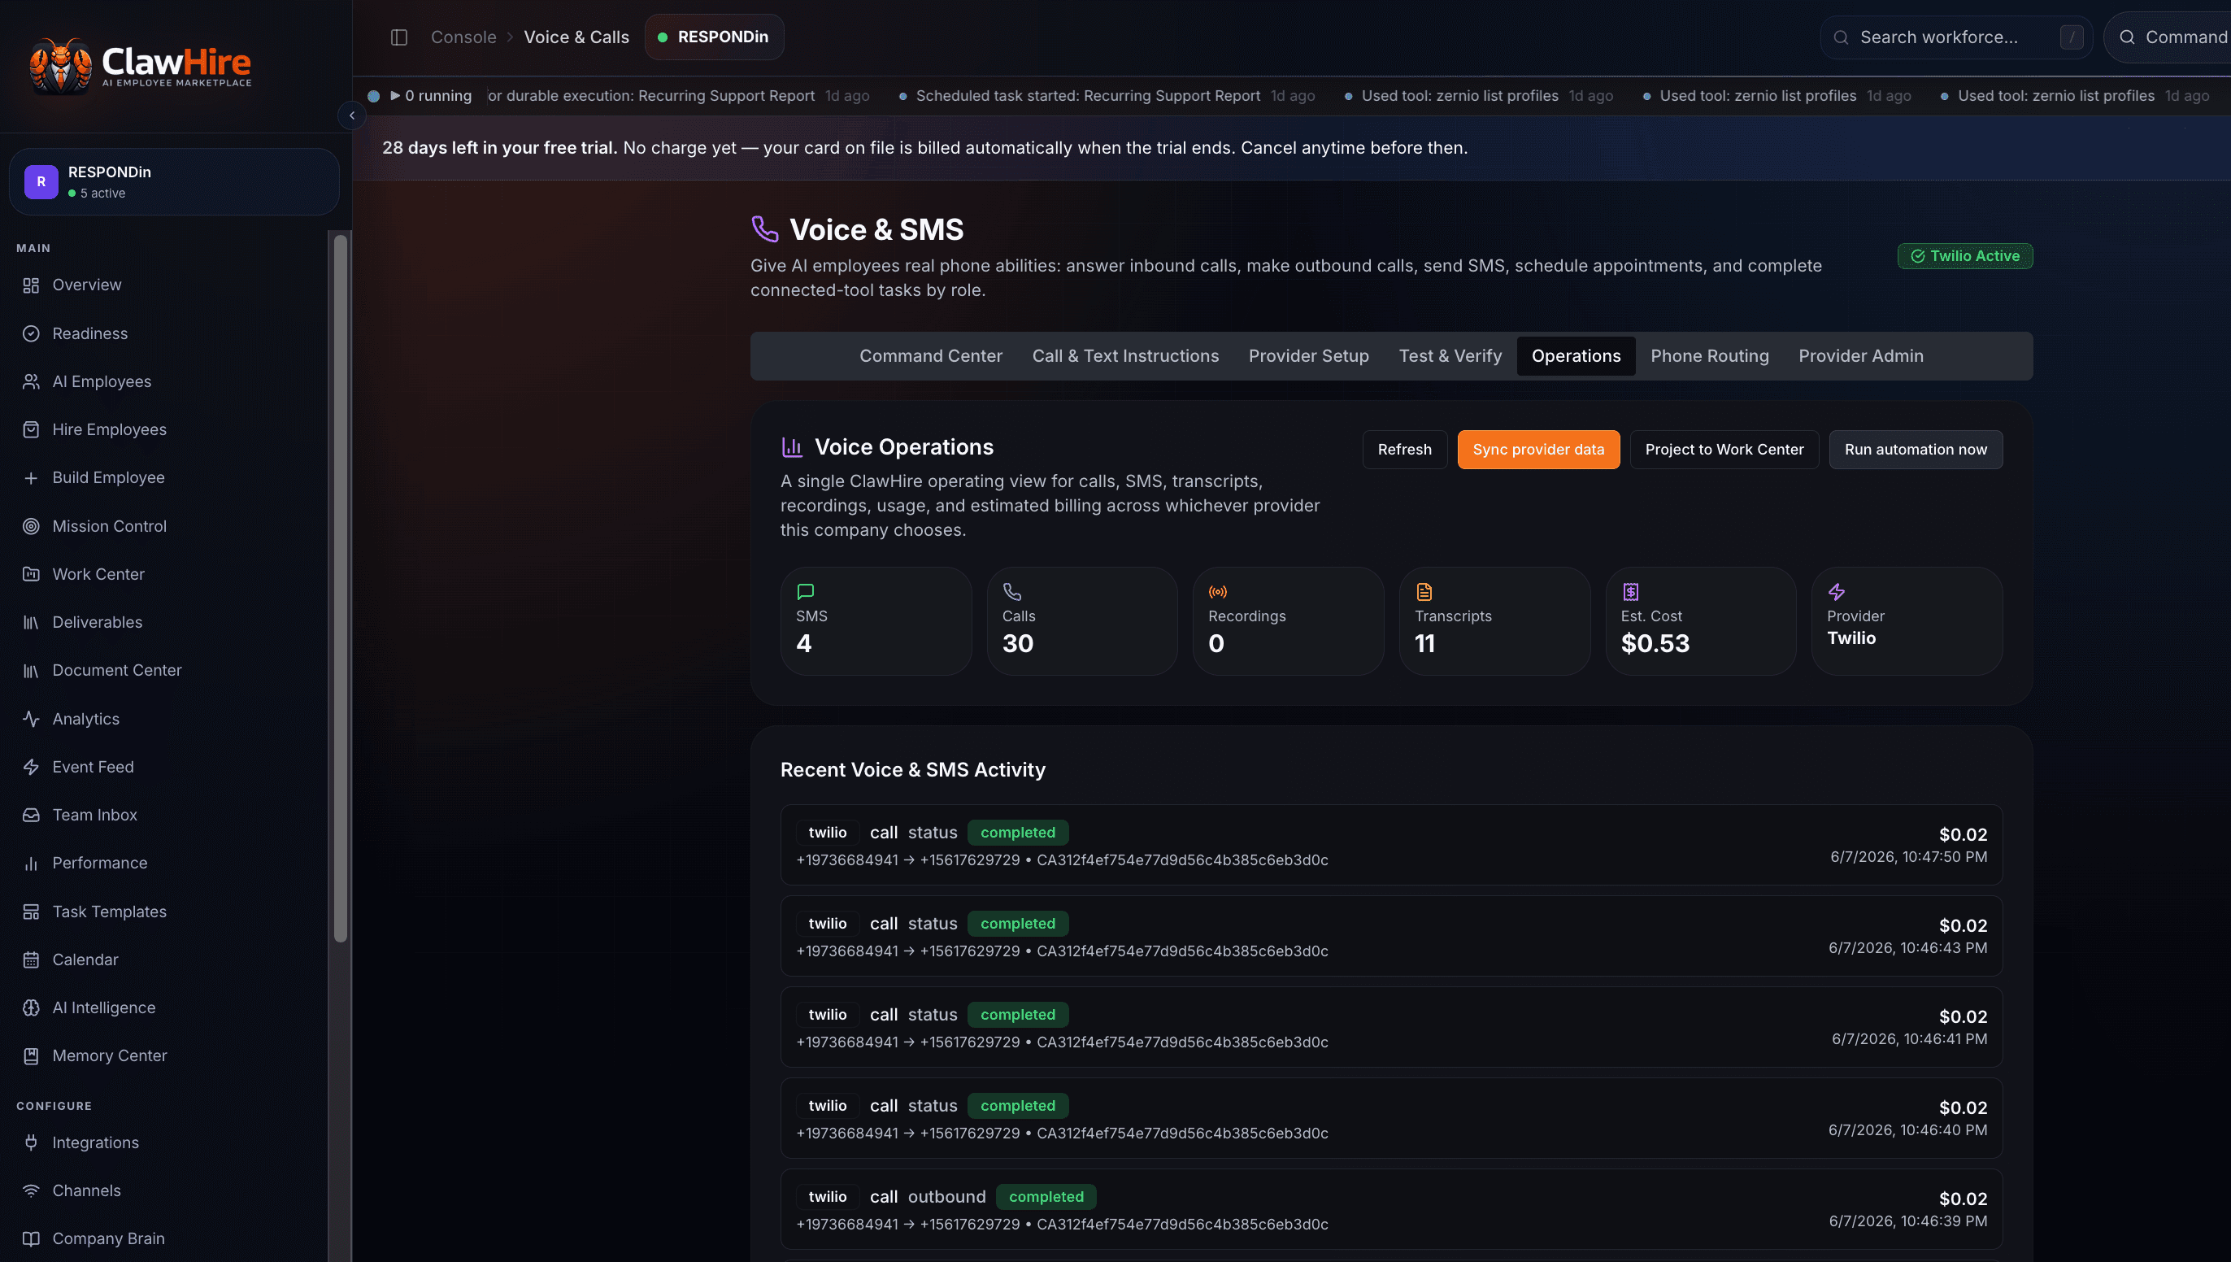Open the Provider Twilio card

coord(1907,621)
